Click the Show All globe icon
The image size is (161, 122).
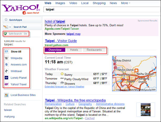7,52
